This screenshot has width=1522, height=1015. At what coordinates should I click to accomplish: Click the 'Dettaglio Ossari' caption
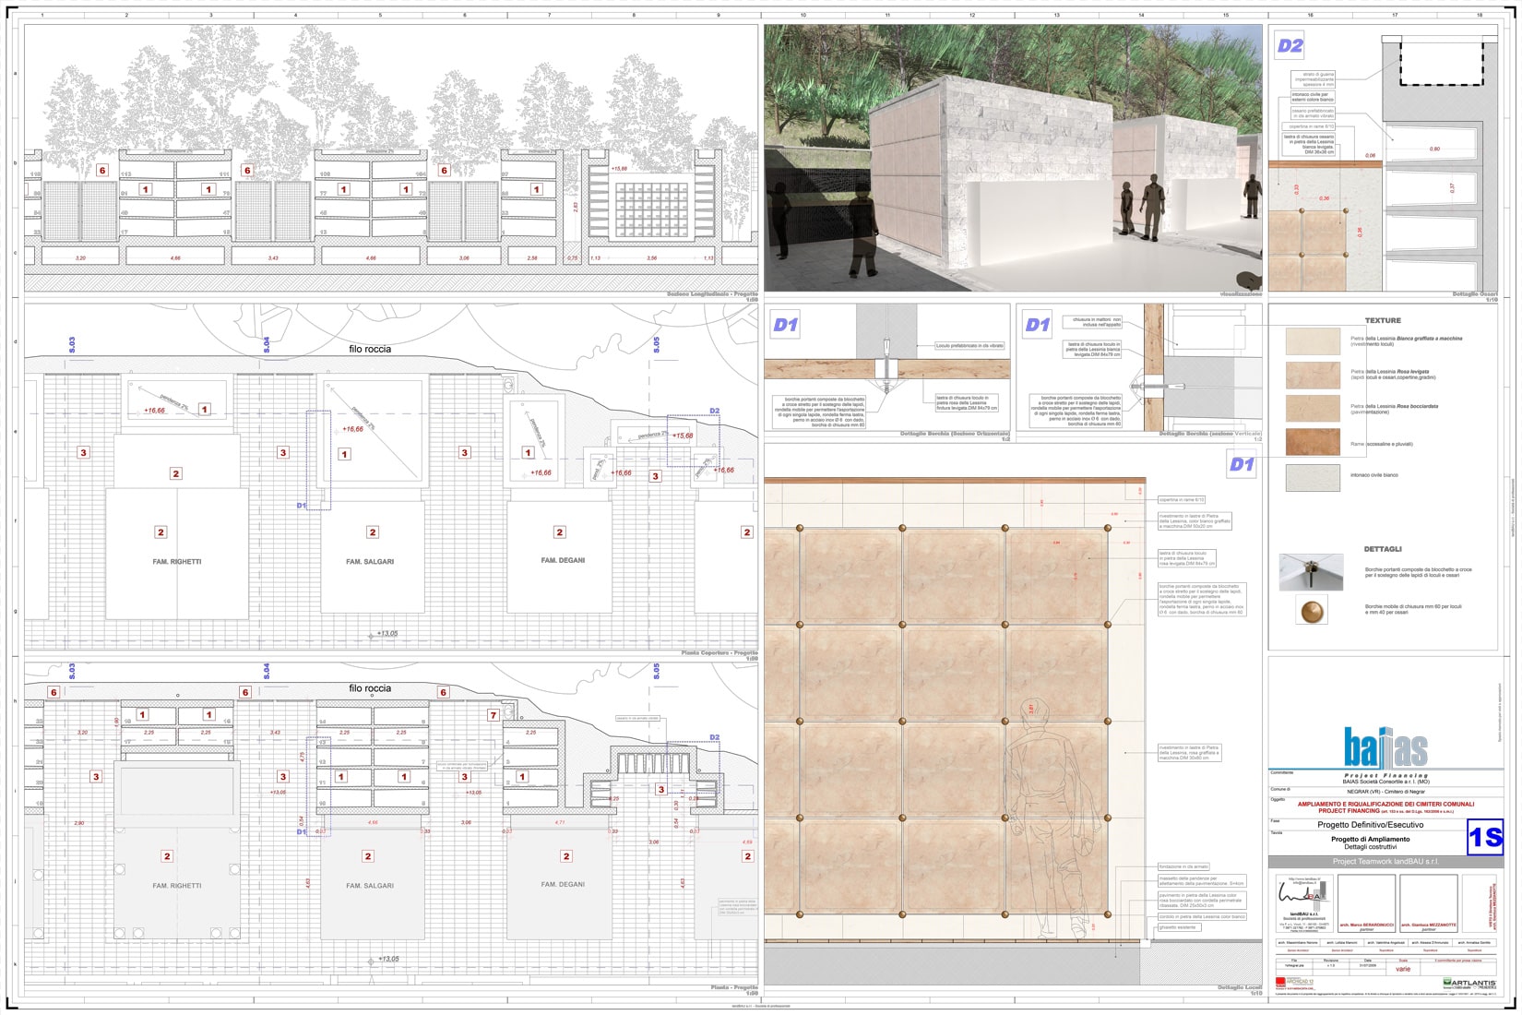tap(1475, 294)
